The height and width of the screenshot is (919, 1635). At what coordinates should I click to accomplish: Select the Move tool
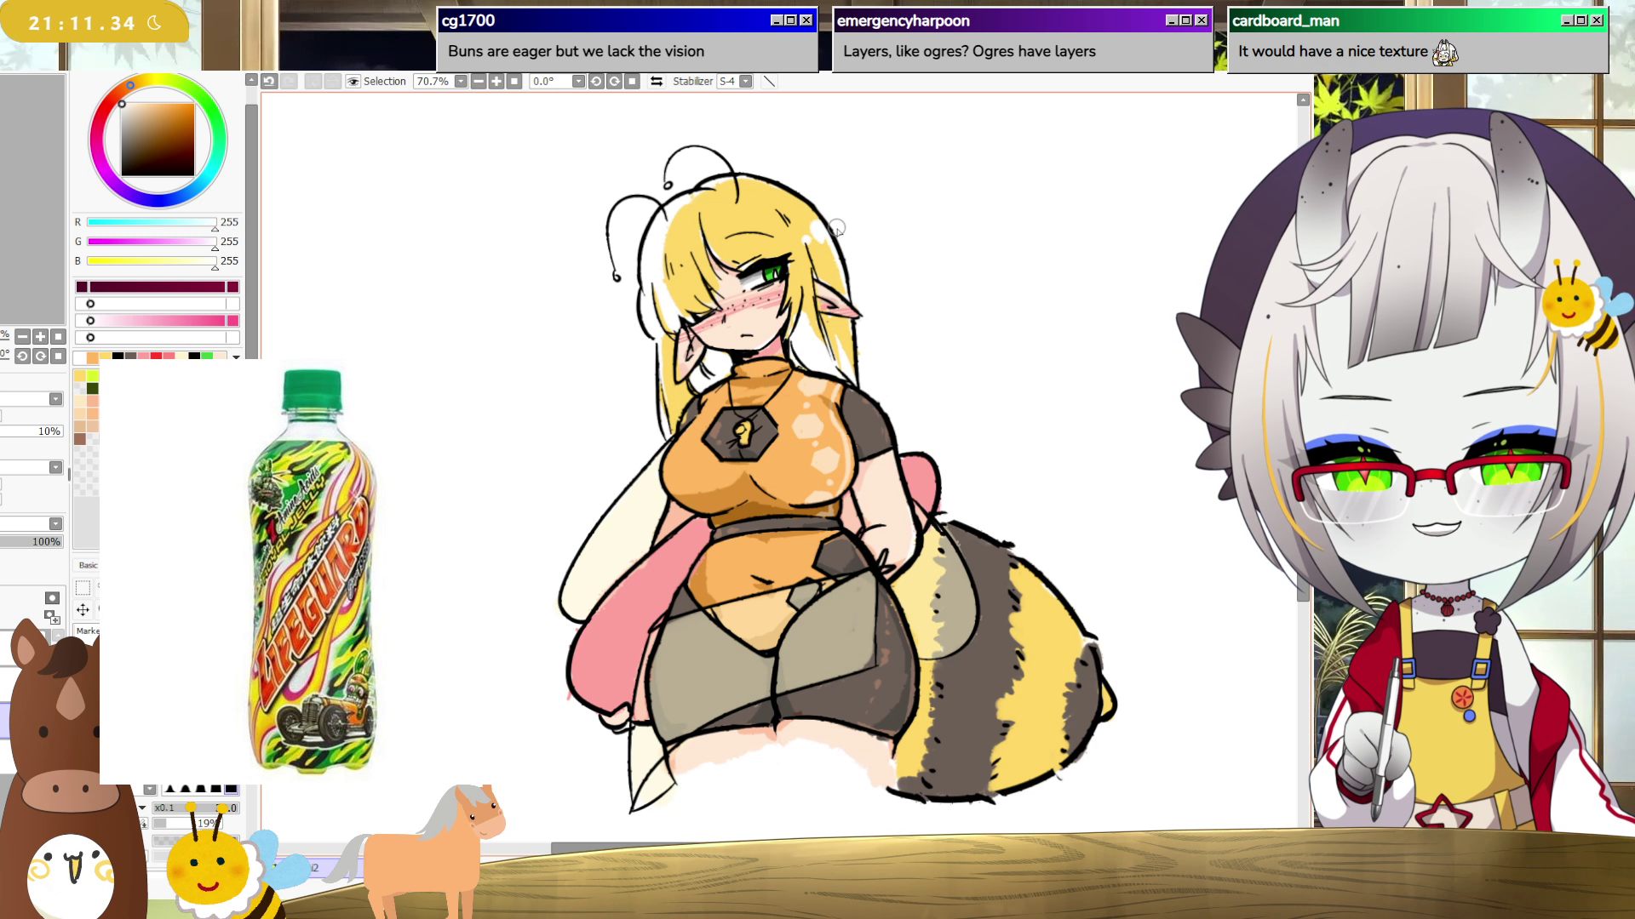83,609
